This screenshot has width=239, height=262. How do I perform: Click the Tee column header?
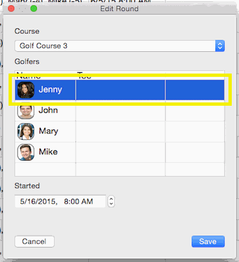(x=84, y=75)
